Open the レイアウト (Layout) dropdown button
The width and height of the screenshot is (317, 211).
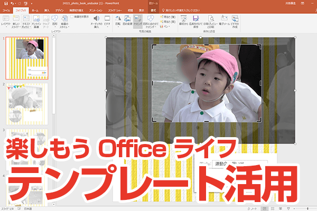(x=6, y=22)
